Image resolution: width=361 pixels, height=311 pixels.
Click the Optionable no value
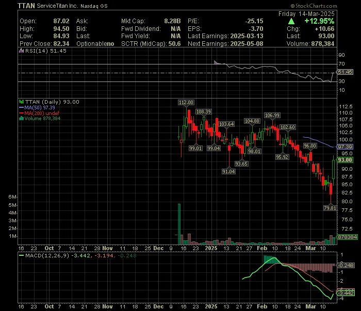click(110, 44)
